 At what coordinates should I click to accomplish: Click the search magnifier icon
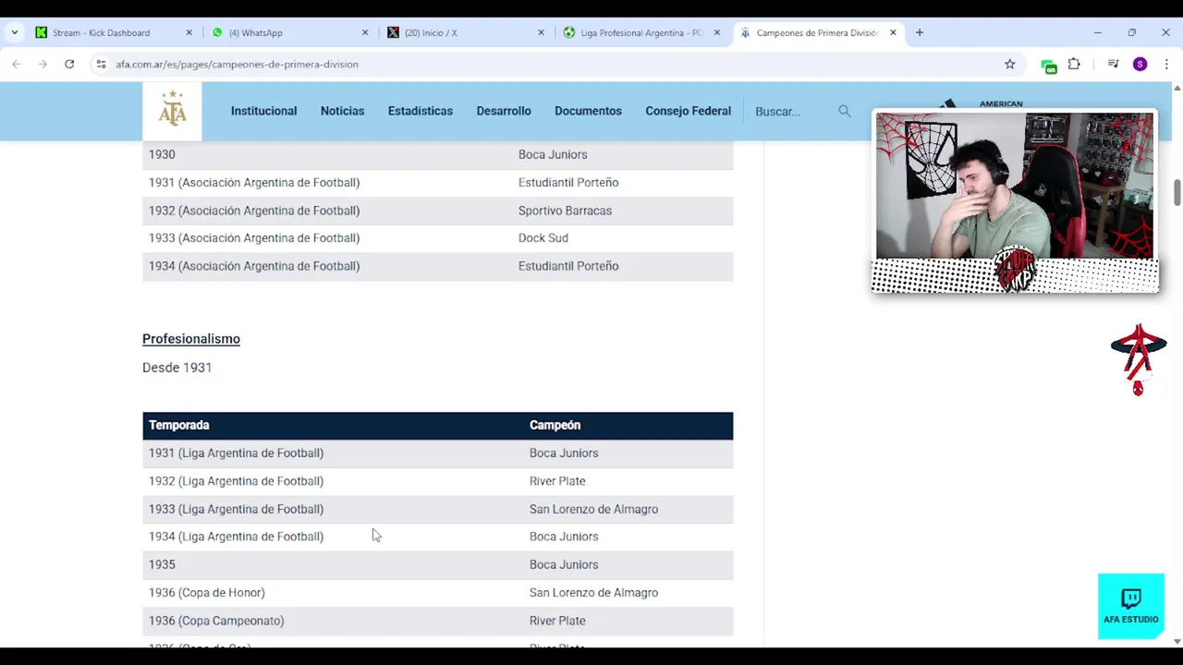point(844,111)
